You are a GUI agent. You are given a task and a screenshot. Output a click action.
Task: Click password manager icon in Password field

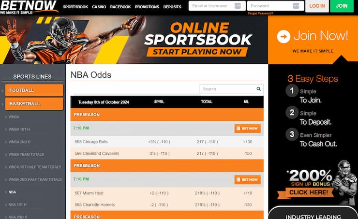pyautogui.click(x=296, y=6)
